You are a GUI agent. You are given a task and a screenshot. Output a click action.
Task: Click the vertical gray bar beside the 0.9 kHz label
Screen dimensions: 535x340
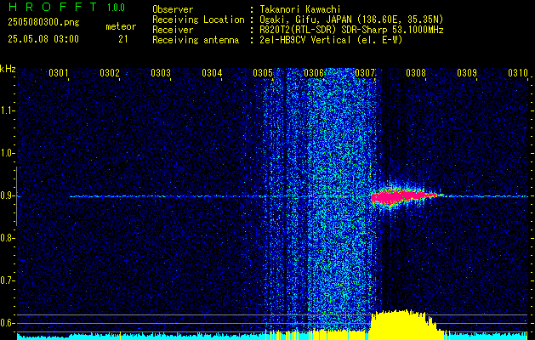16,196
